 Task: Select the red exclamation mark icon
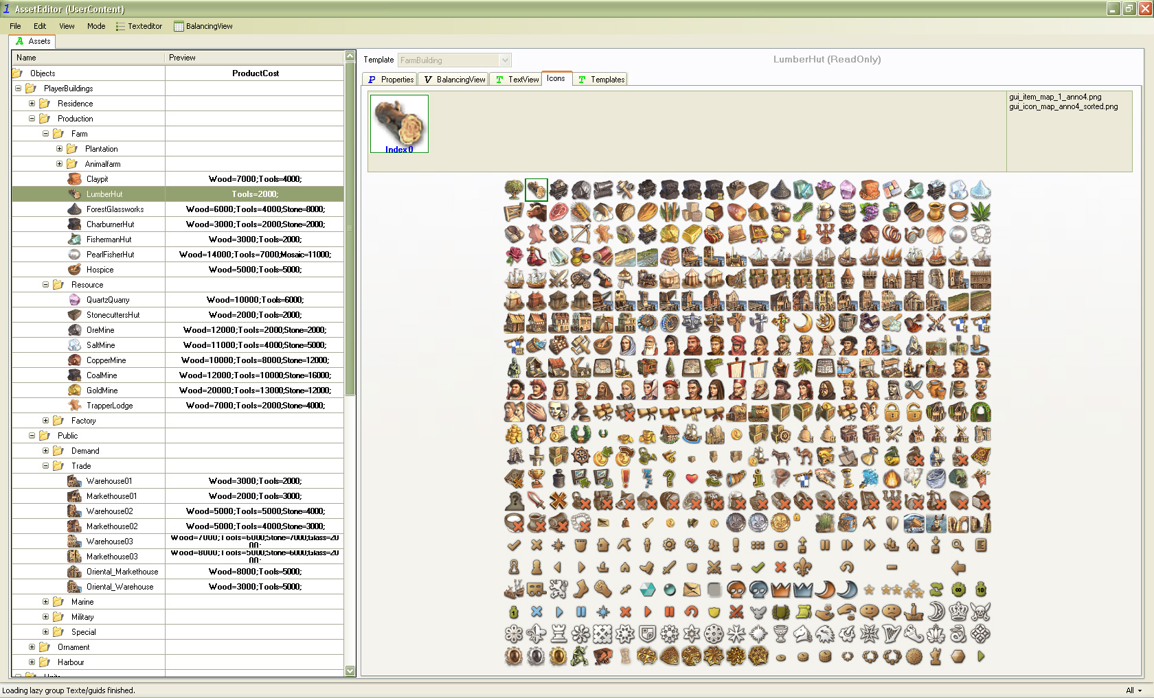click(625, 478)
